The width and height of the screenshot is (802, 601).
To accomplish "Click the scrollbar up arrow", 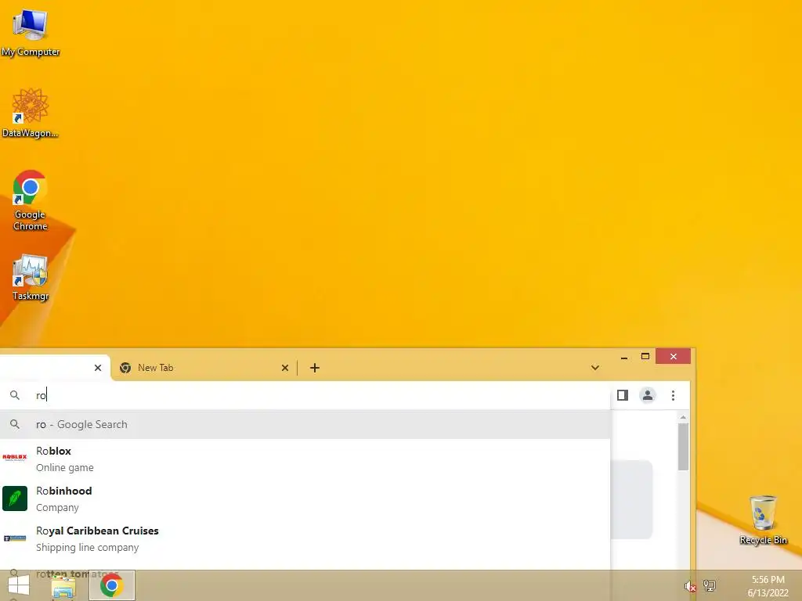I will (683, 418).
